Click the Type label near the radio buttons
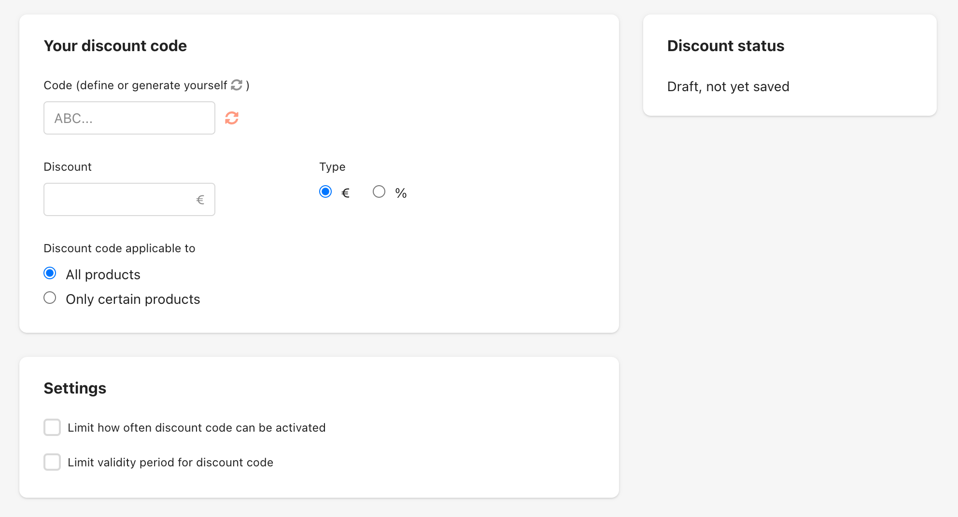 [x=332, y=166]
